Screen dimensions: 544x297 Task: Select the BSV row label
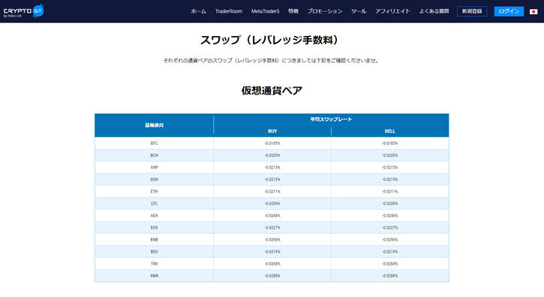pos(154,252)
